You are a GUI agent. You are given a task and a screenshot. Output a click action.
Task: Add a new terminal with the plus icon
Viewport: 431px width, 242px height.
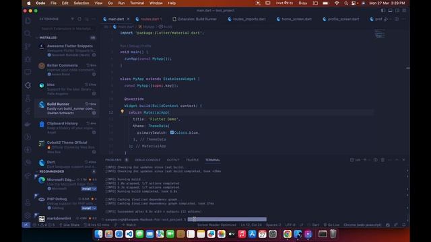click(365, 160)
